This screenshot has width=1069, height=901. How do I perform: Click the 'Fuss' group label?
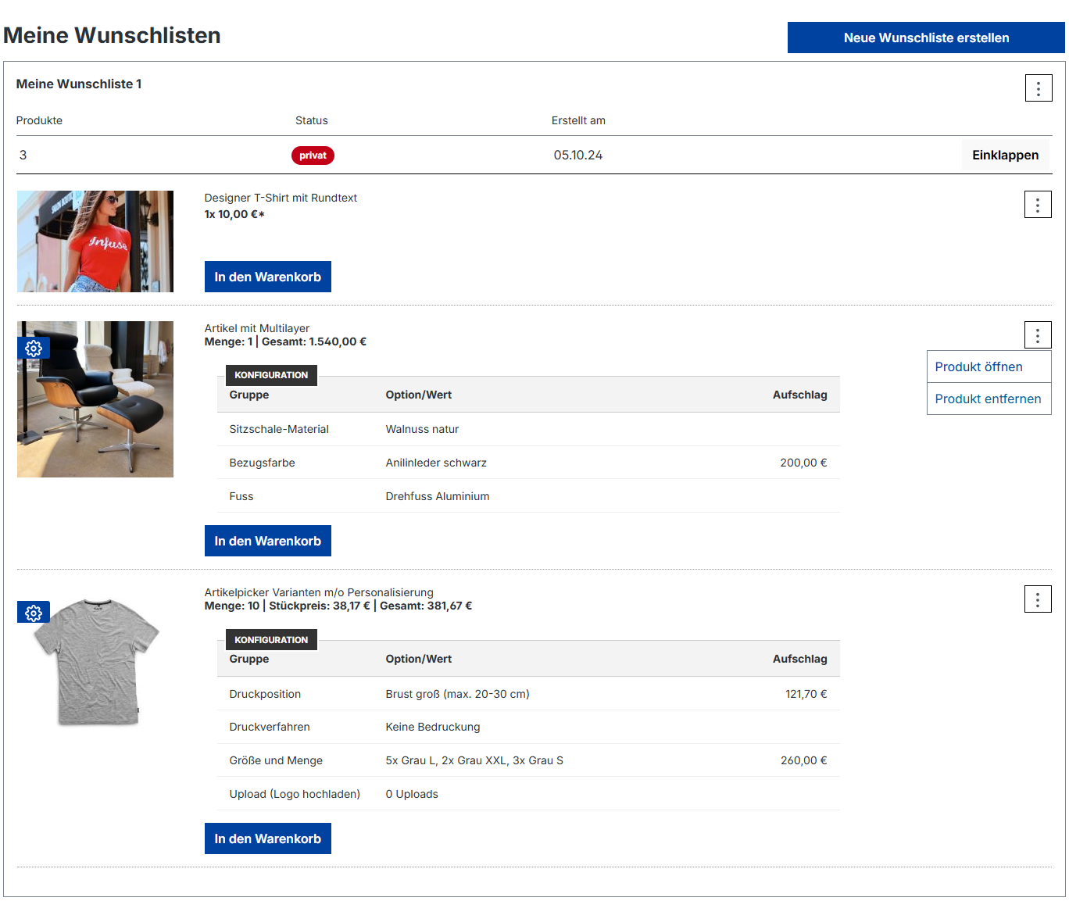point(241,496)
